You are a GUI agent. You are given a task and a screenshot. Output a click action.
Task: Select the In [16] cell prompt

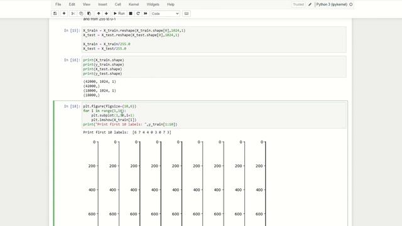click(x=72, y=60)
